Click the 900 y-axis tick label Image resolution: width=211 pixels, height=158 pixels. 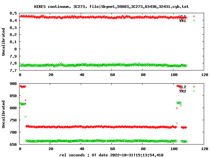13,84
